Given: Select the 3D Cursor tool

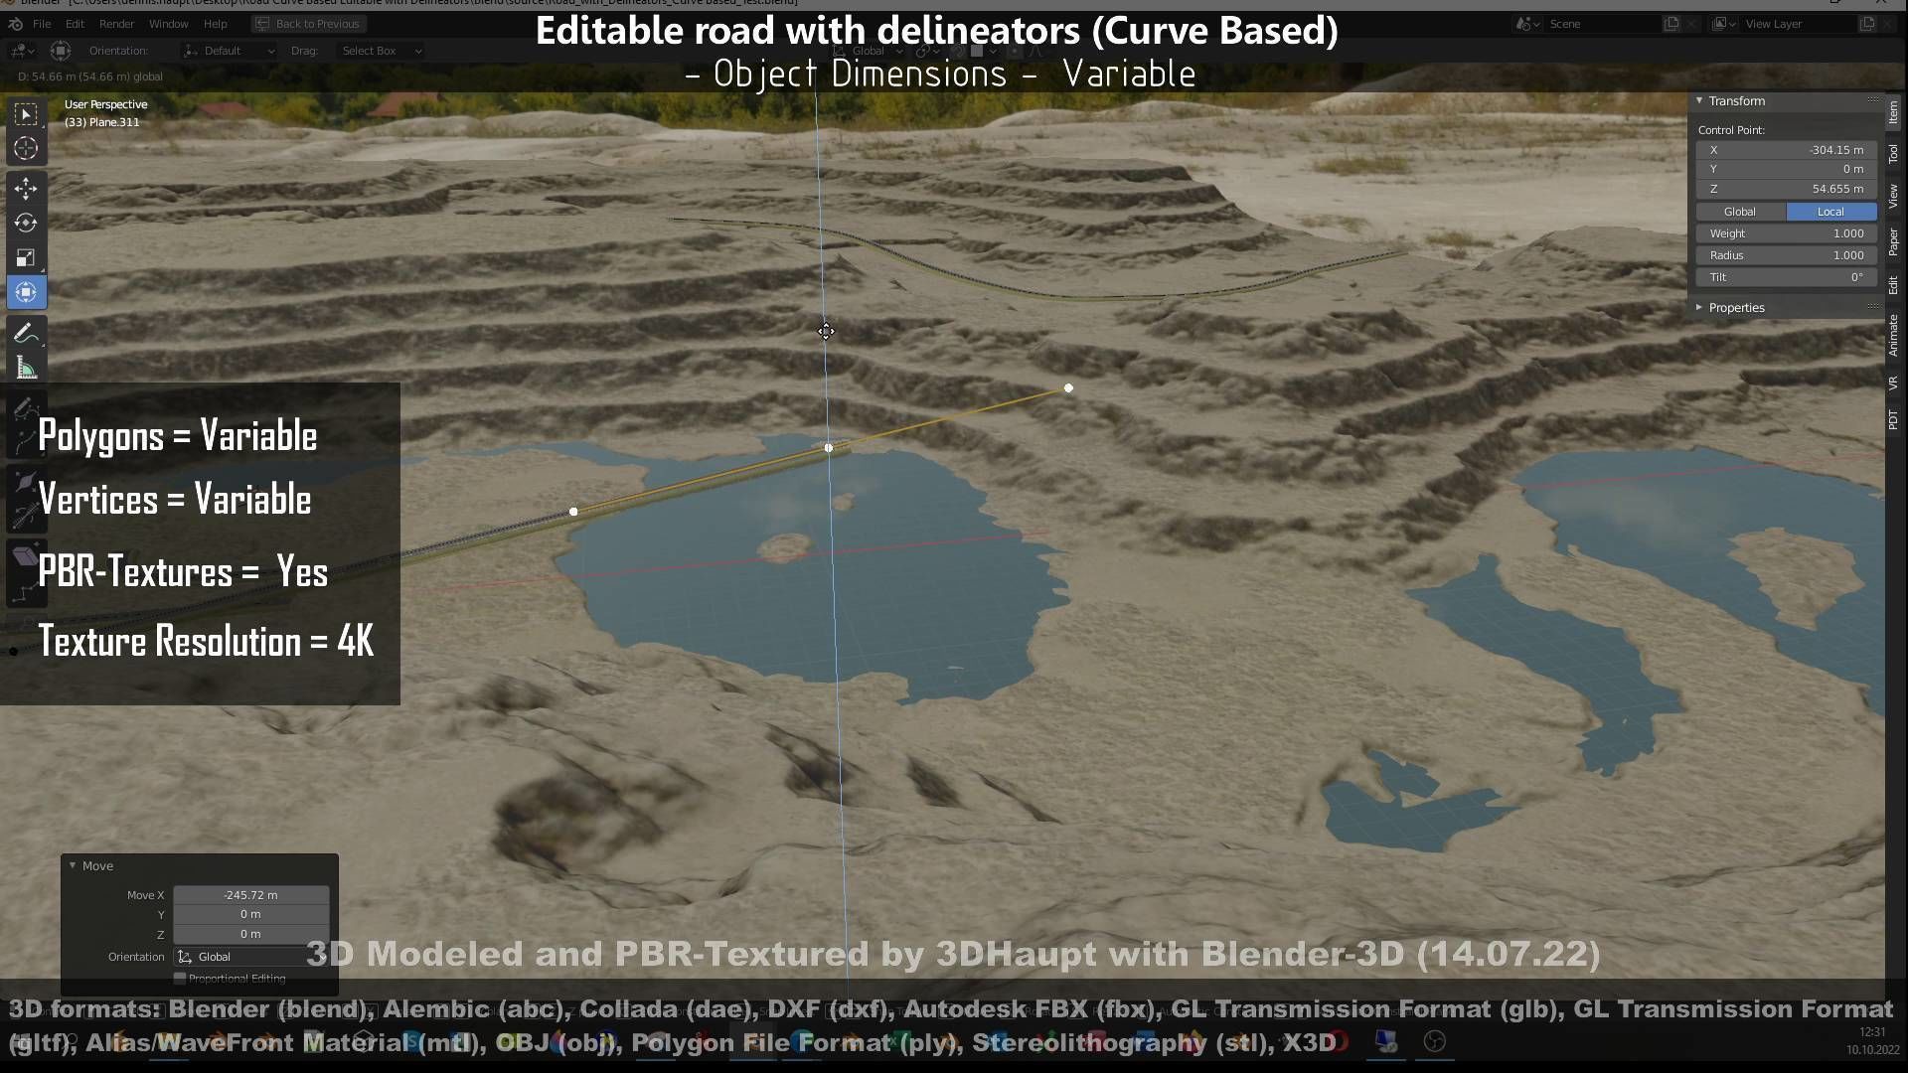Looking at the screenshot, I should [26, 149].
